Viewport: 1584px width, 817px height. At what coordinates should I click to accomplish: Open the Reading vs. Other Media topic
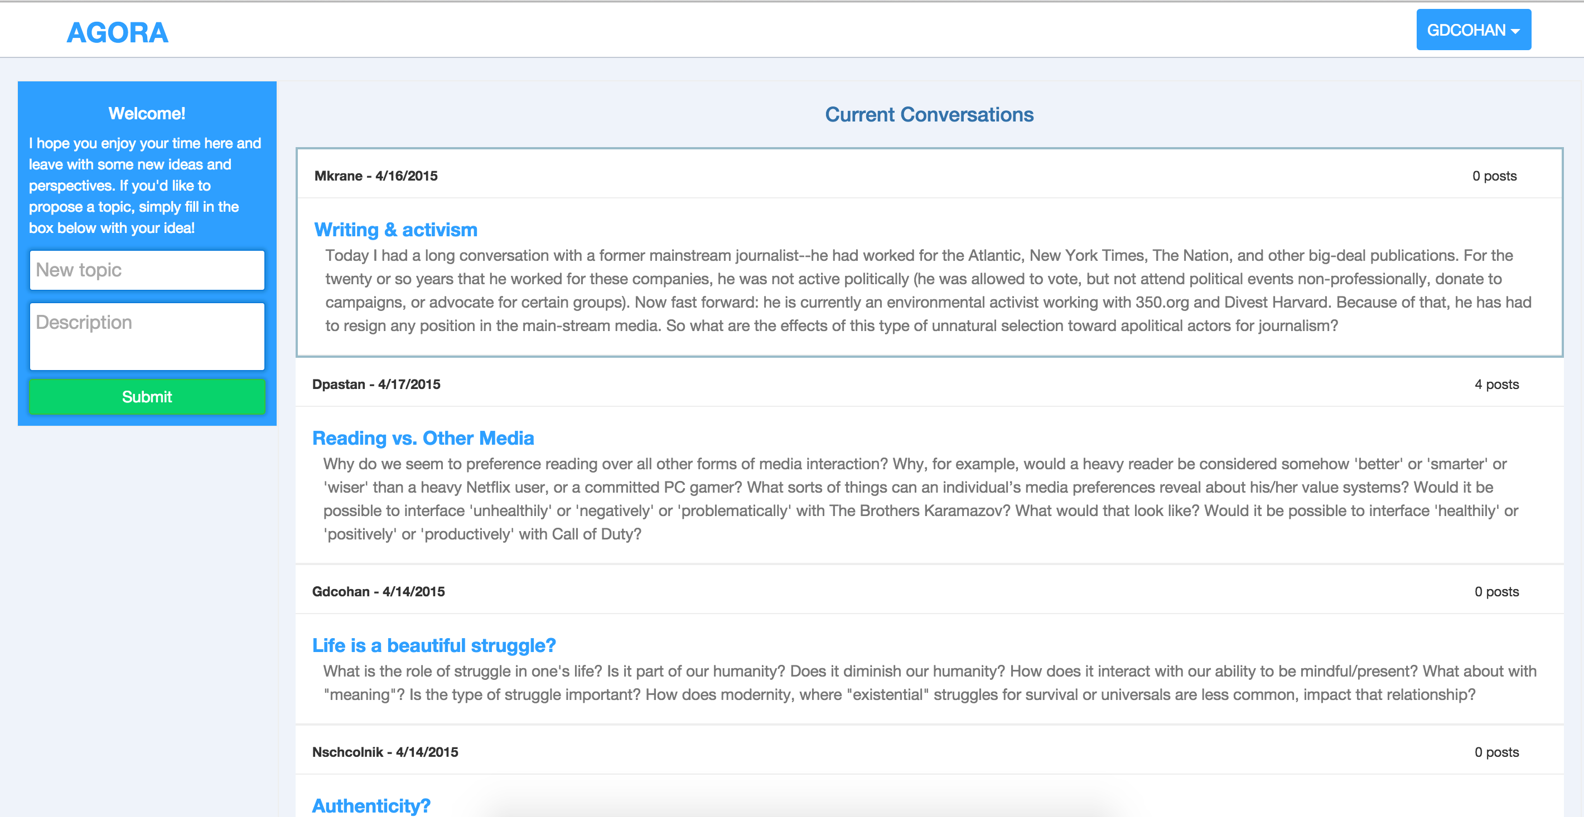click(x=422, y=438)
